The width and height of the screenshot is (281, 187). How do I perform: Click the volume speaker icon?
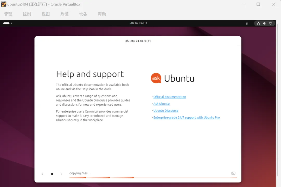(265, 23)
